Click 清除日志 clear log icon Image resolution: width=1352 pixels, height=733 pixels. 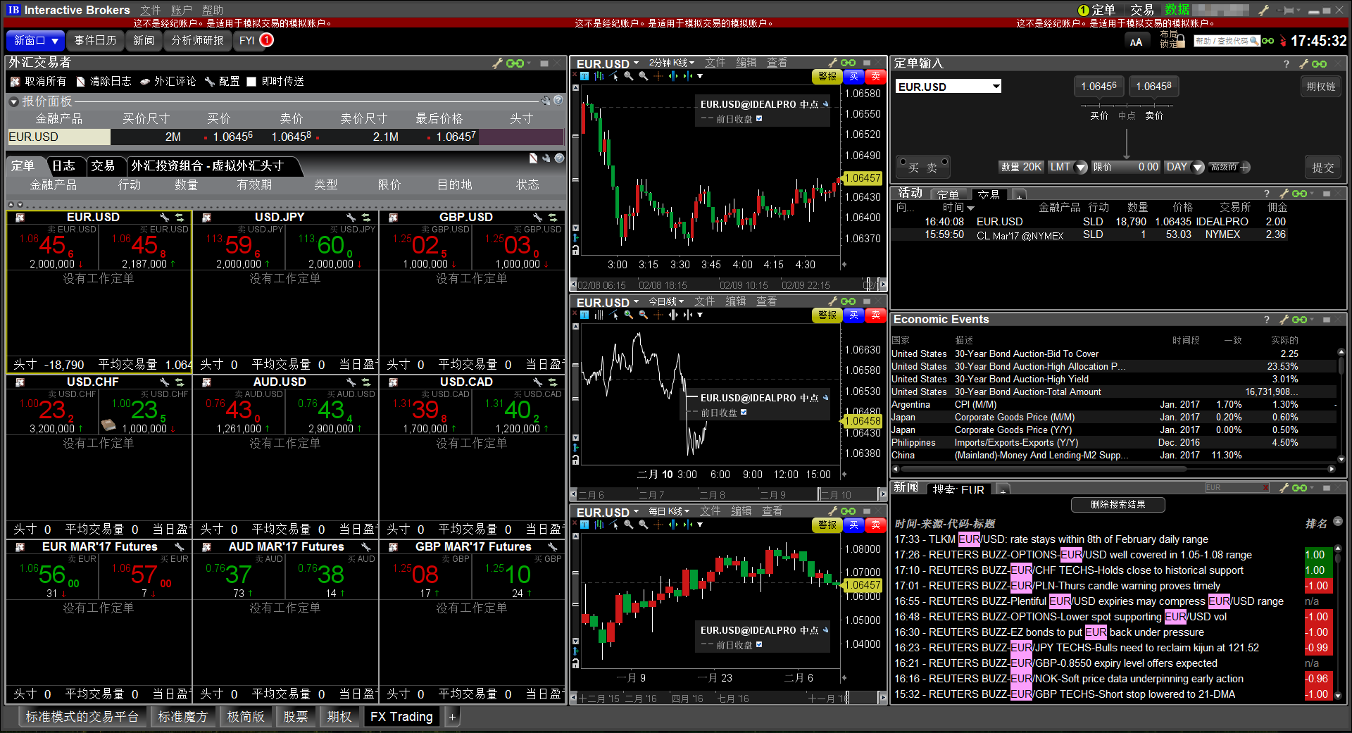pos(80,82)
